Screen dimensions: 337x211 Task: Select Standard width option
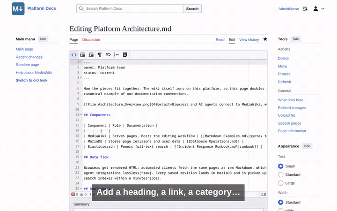[x=280, y=203]
